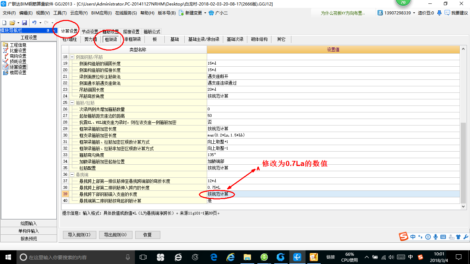Collapse the 箍筋/拉筋 group

[72, 103]
